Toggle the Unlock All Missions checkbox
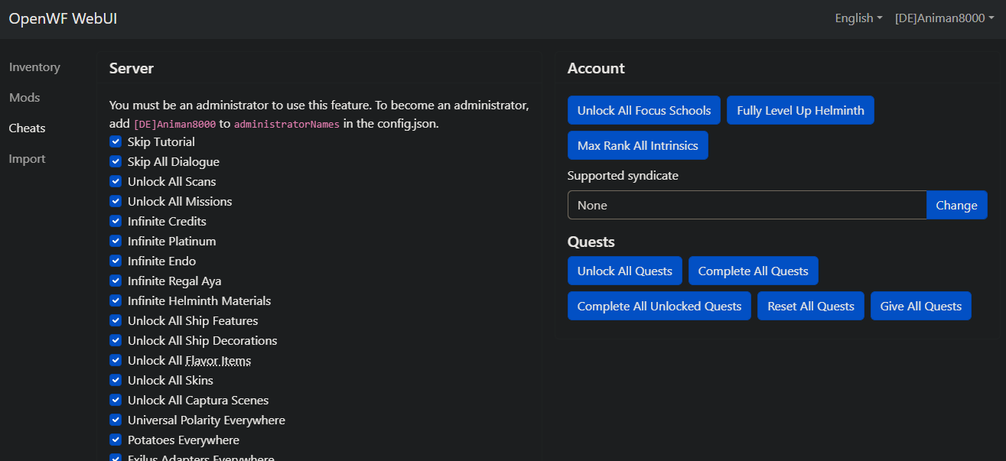Image resolution: width=1006 pixels, height=461 pixels. (116, 202)
